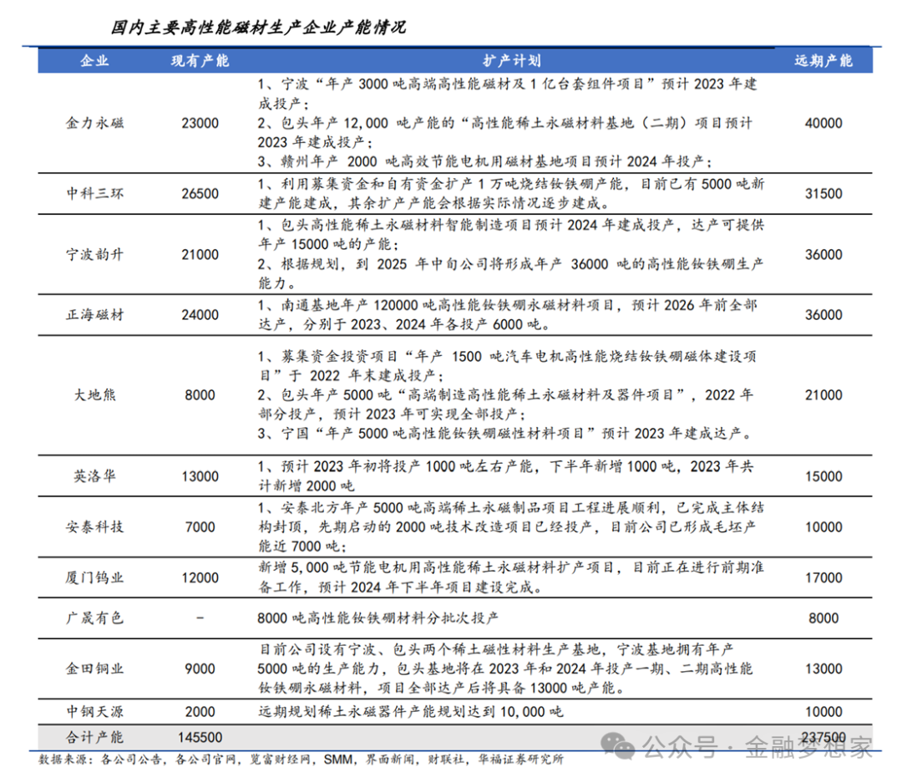Select the 金力永磁 company name cell
902x783 pixels.
click(x=94, y=123)
